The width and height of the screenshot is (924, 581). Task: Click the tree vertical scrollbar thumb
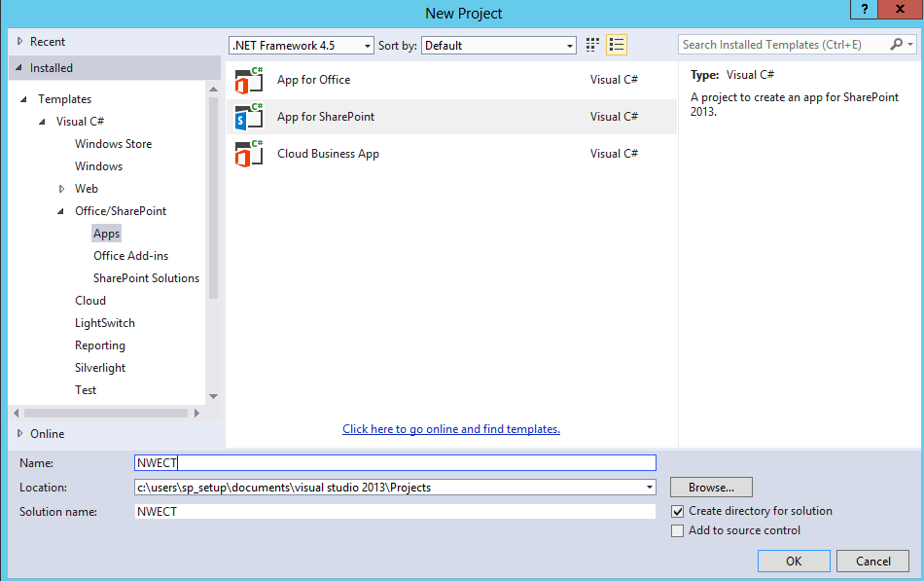click(x=213, y=198)
